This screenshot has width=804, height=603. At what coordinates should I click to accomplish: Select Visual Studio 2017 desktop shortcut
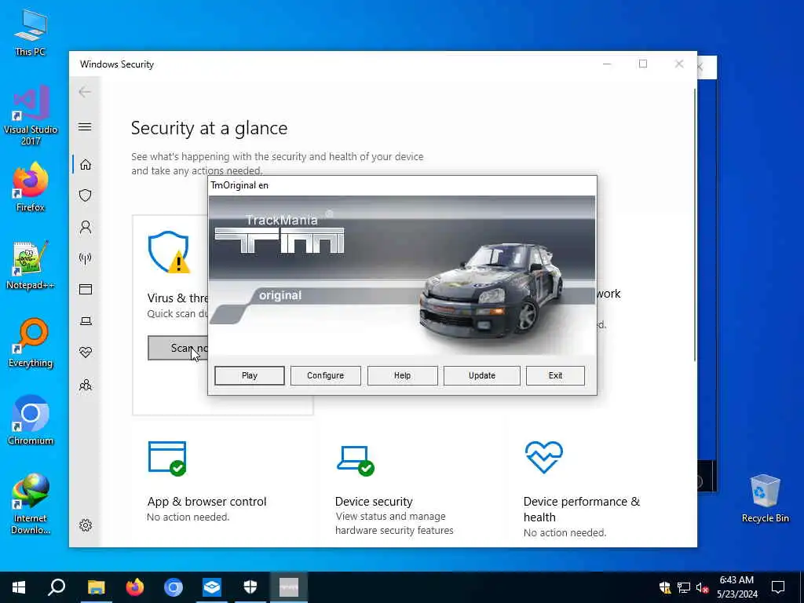pyautogui.click(x=31, y=115)
